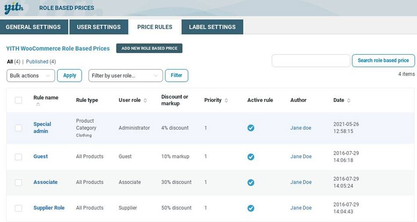Viewport: 417px width, 222px height.
Task: Sort by Date arrows icon
Action: click(349, 100)
